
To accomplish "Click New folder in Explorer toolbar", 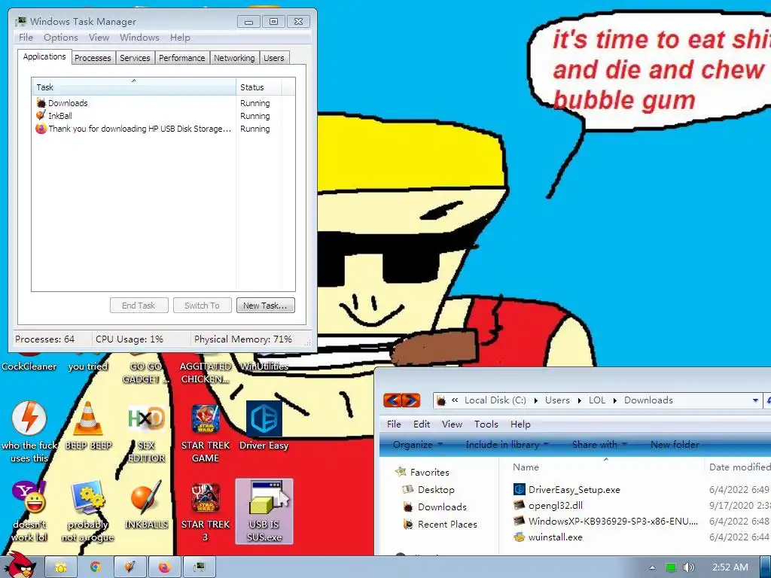I will click(675, 444).
